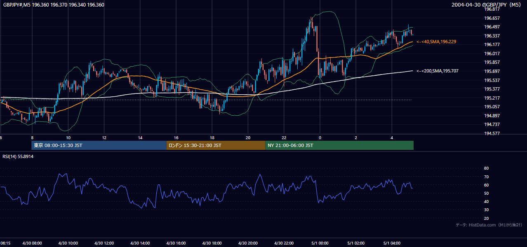Viewport: 527px width, 247px height.
Task: Click price axis label 195.537
Action: [x=492, y=80]
